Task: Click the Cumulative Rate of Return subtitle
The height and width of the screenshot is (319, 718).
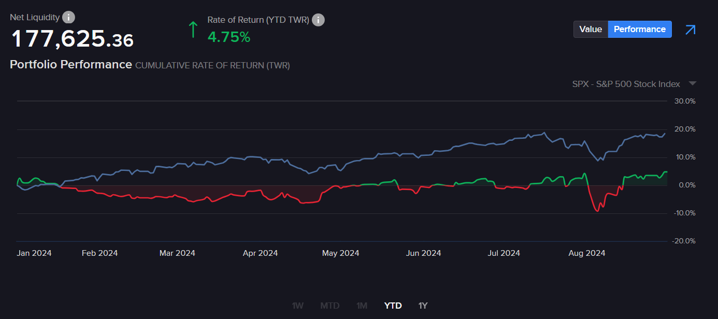Action: coord(212,66)
